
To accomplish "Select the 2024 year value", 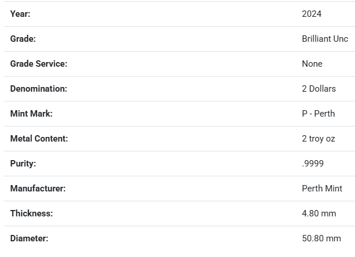I will [311, 14].
